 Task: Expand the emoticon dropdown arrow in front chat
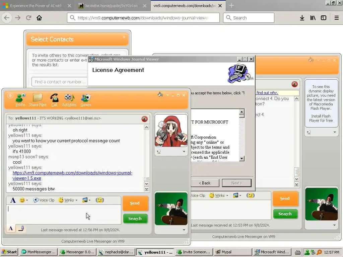(x=27, y=200)
